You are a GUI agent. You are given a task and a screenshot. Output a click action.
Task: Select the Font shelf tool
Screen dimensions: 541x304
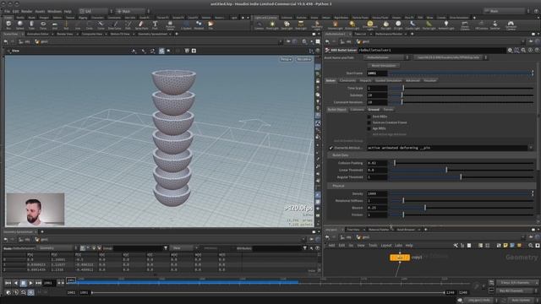(155, 24)
